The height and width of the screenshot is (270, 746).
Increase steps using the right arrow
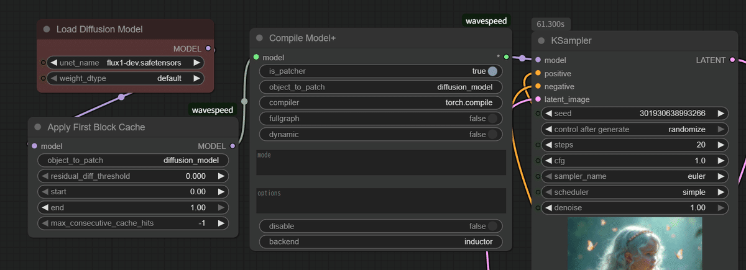click(x=721, y=145)
